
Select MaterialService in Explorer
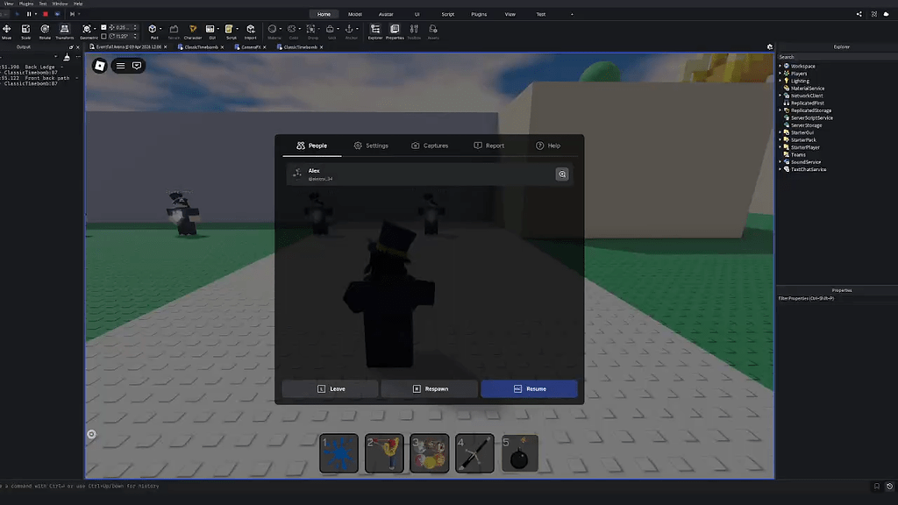(x=808, y=89)
